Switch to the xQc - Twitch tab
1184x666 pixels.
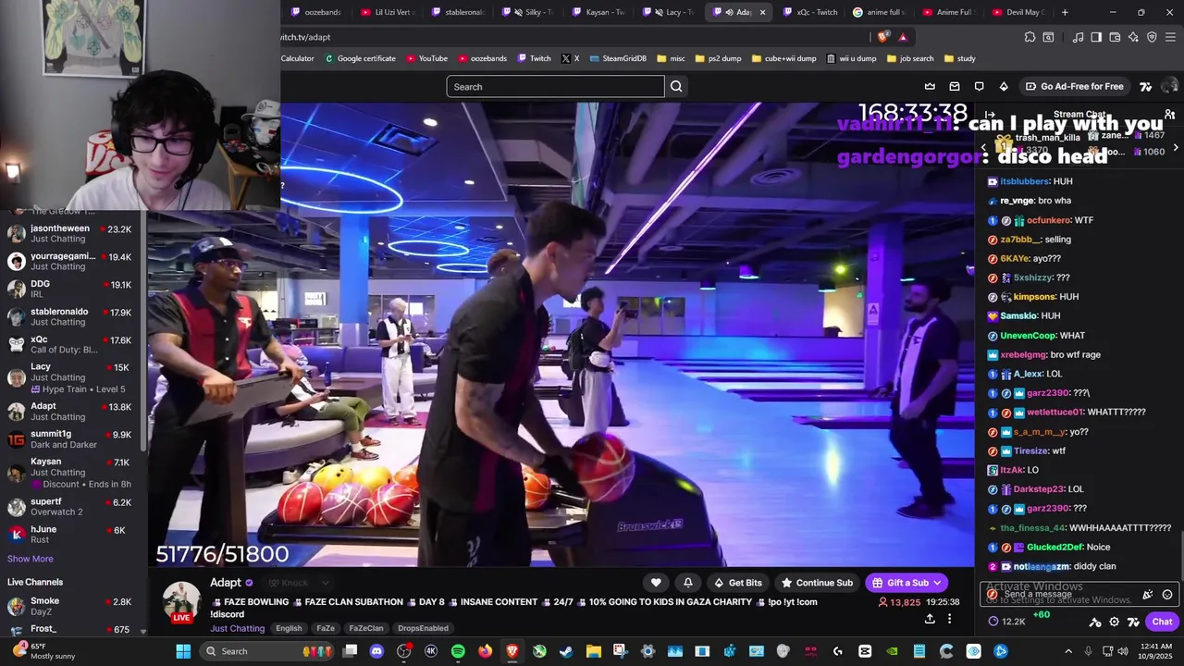click(x=811, y=12)
